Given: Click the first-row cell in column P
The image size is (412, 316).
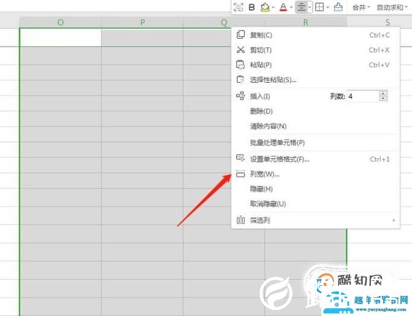Looking at the screenshot, I should coord(142,37).
